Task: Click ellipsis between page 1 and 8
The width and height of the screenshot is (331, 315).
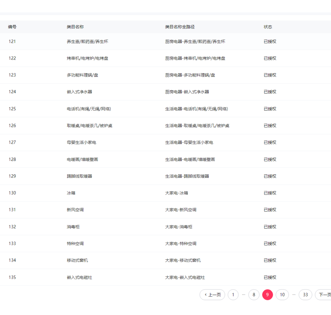Action: click(x=244, y=295)
